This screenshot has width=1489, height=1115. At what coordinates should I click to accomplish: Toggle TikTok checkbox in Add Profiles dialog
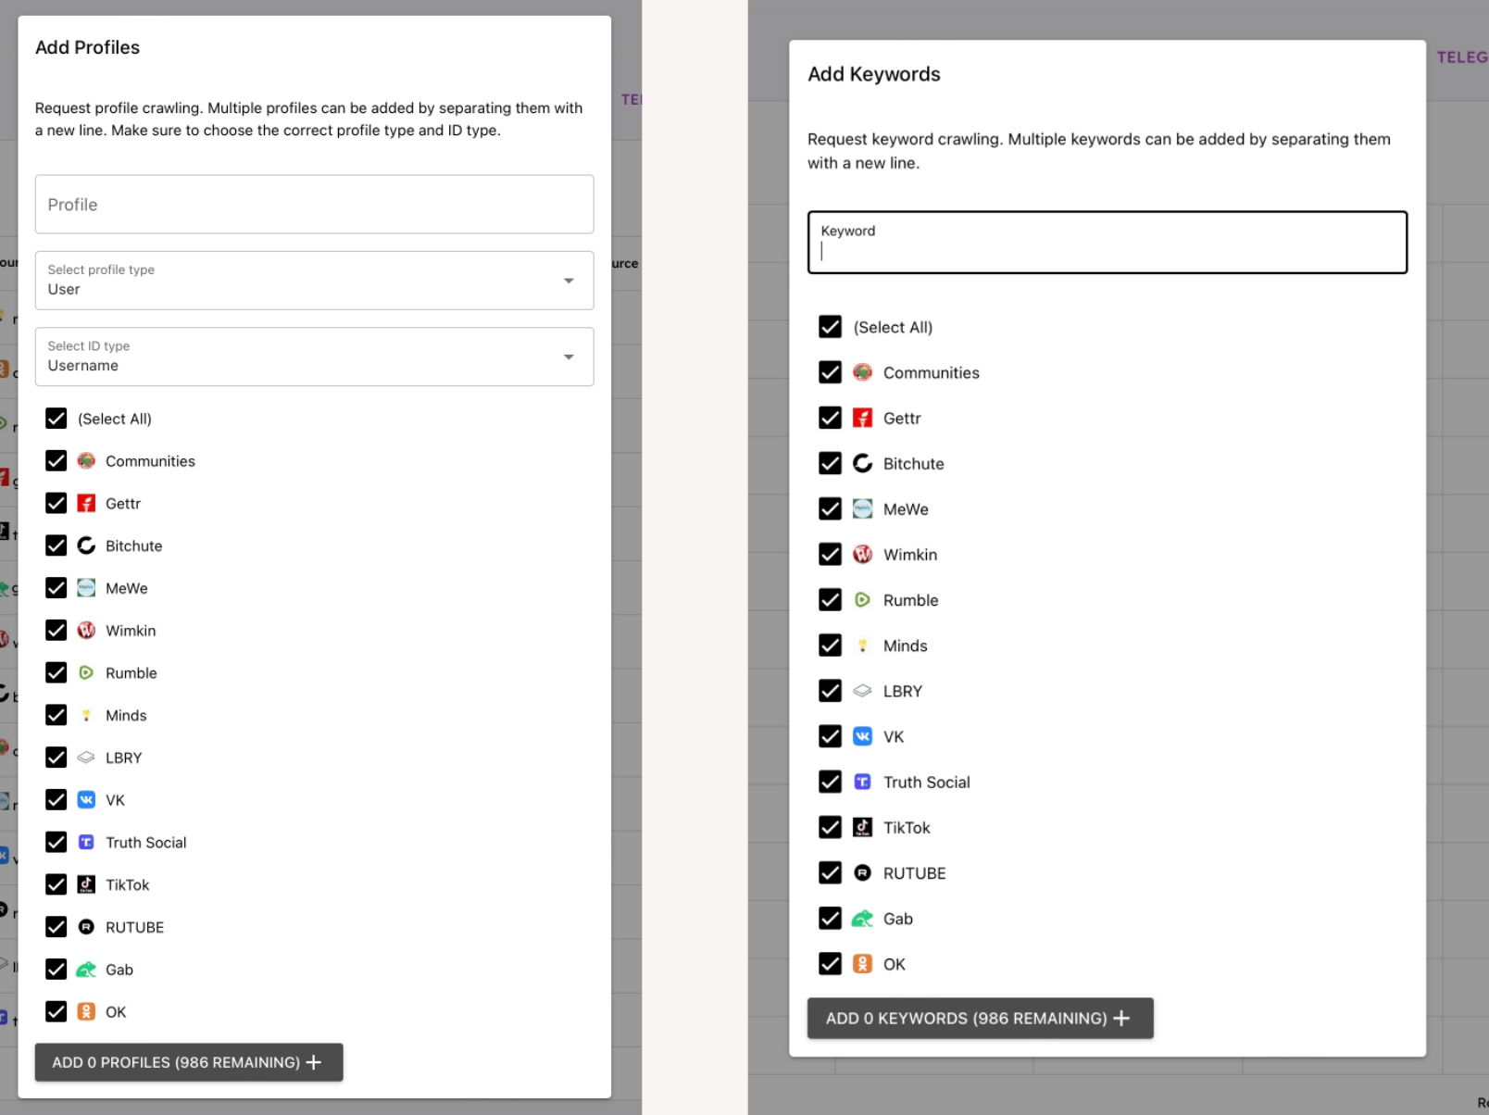(x=56, y=884)
